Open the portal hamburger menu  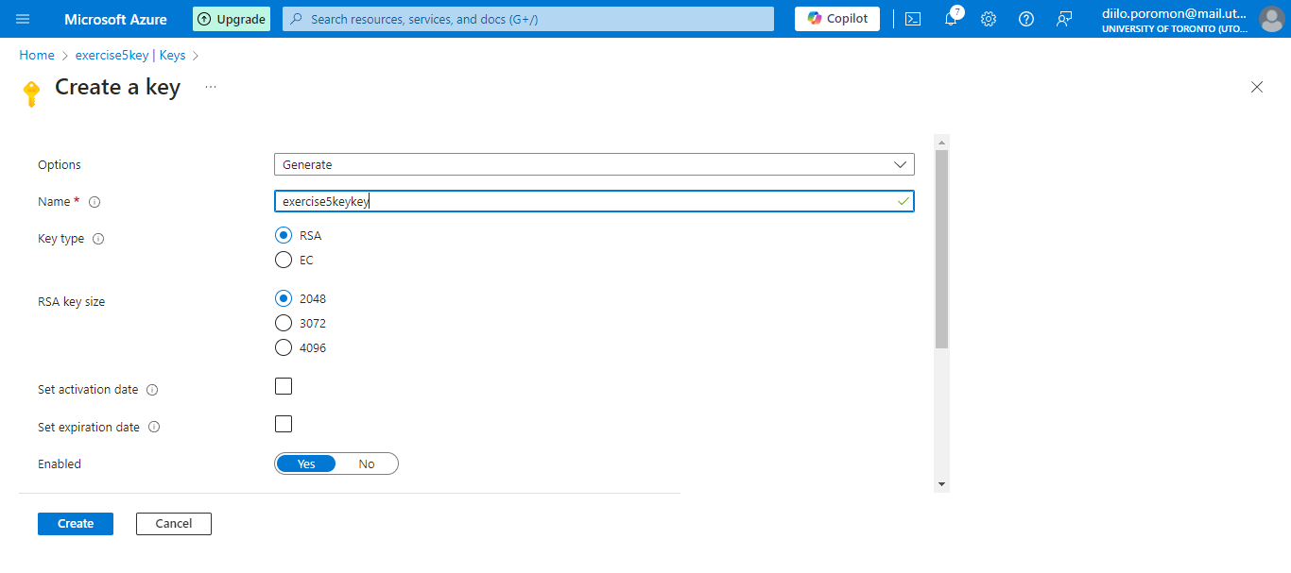click(x=23, y=19)
